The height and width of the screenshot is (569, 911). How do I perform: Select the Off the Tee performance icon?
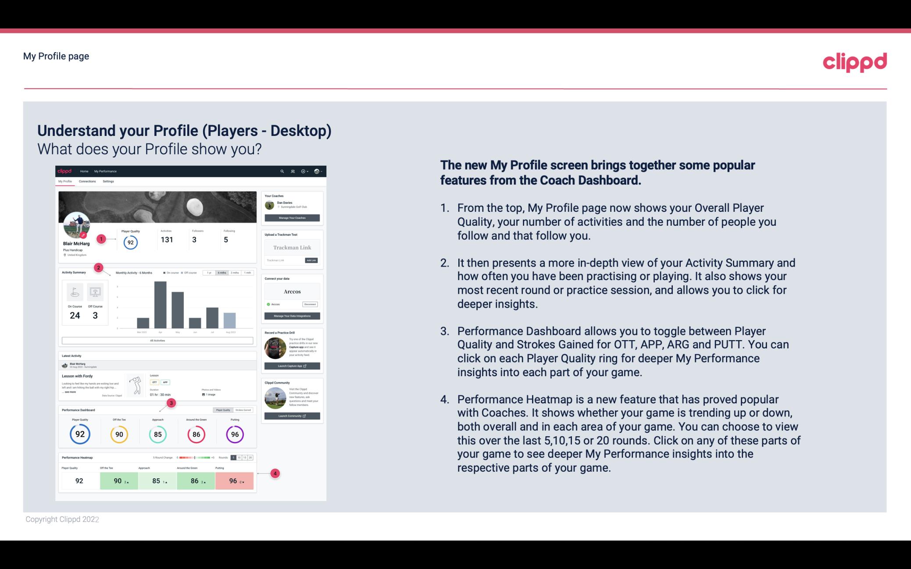[118, 434]
